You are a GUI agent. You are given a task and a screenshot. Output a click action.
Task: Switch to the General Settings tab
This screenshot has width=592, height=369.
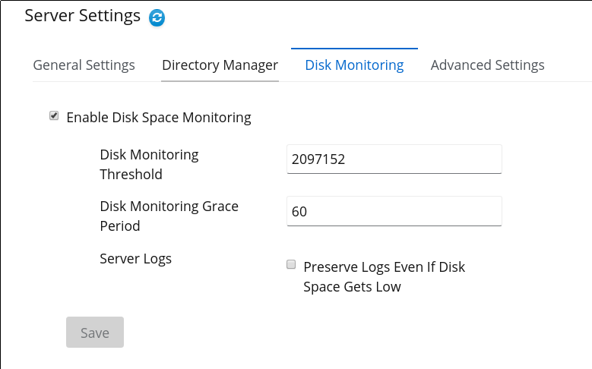[84, 65]
